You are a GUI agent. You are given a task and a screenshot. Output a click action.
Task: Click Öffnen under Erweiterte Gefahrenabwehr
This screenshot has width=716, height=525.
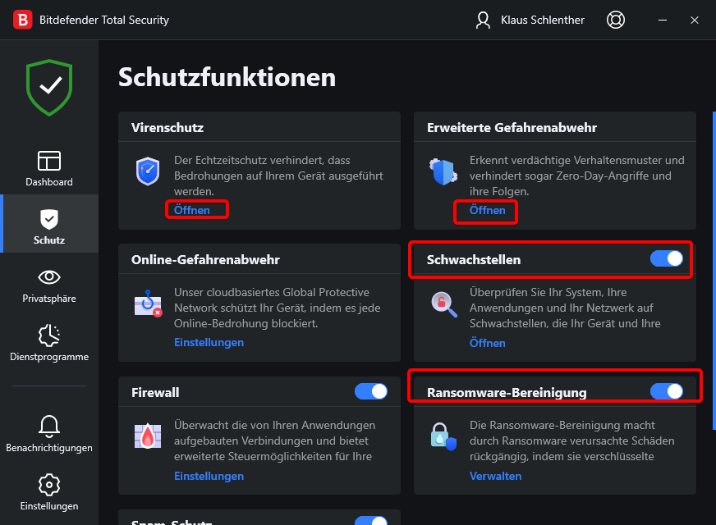coord(488,210)
